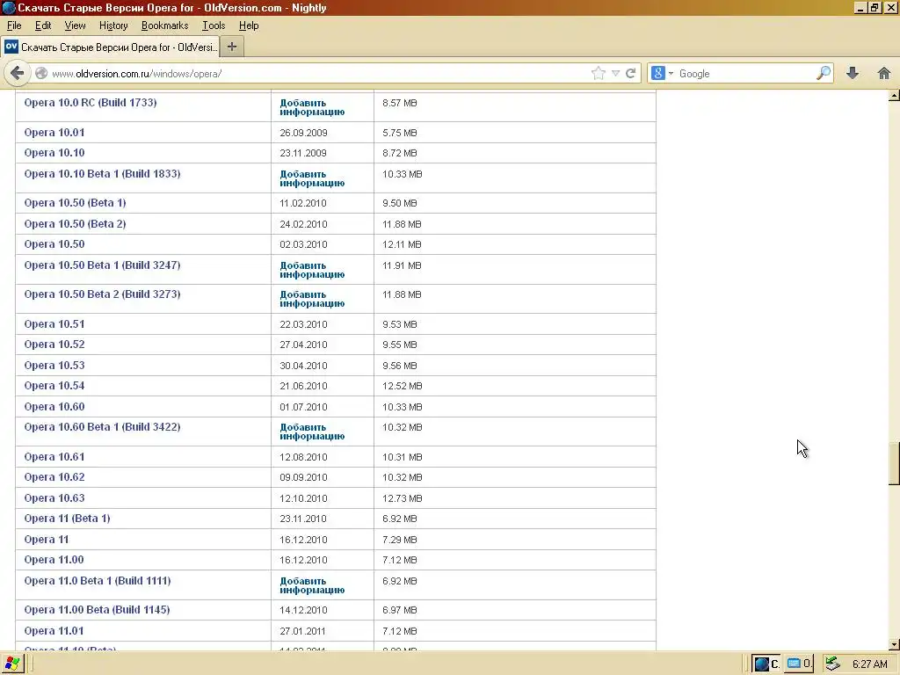Screen dimensions: 900x675
Task: Click Добавить информацию for Opera 10.60 Beta 1
Action: coord(312,432)
